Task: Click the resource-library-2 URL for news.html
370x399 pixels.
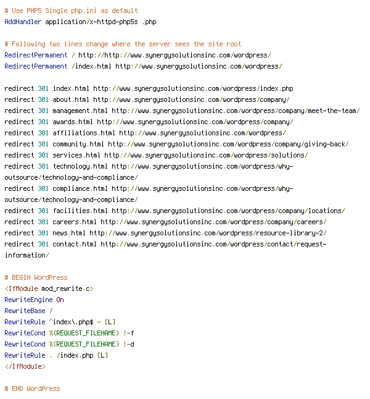Action: 208,233
